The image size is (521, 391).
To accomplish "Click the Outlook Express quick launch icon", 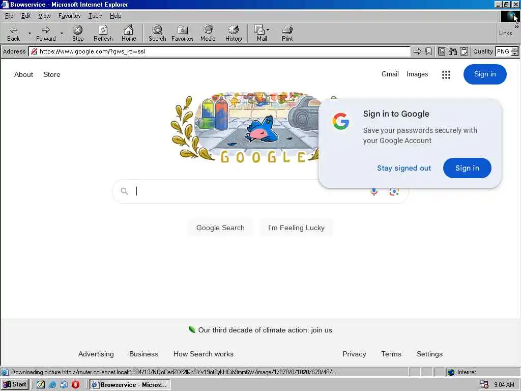I will click(x=64, y=384).
